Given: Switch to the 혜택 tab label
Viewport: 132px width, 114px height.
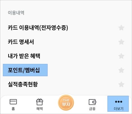Looking at the screenshot, I should (40, 109).
